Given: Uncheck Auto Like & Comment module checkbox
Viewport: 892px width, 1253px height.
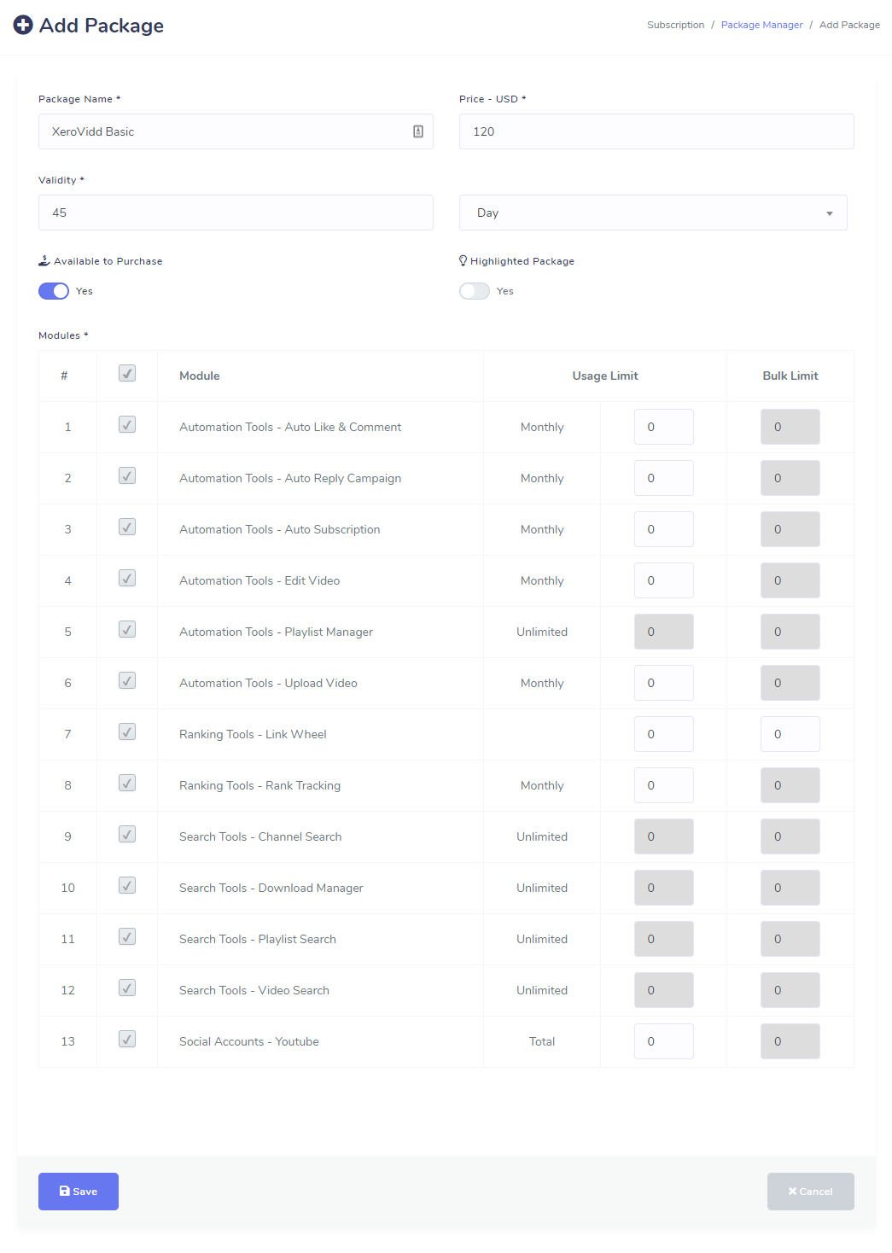Looking at the screenshot, I should (x=127, y=424).
